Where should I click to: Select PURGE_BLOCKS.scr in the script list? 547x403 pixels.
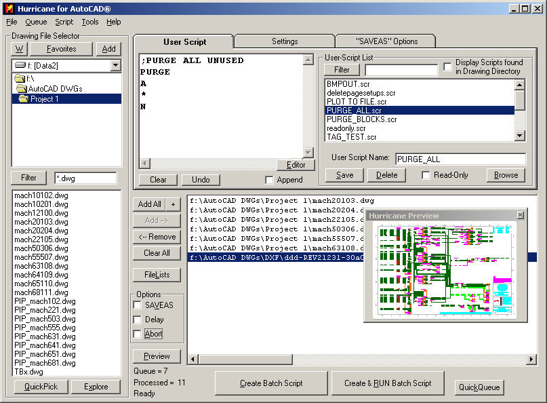pos(361,119)
